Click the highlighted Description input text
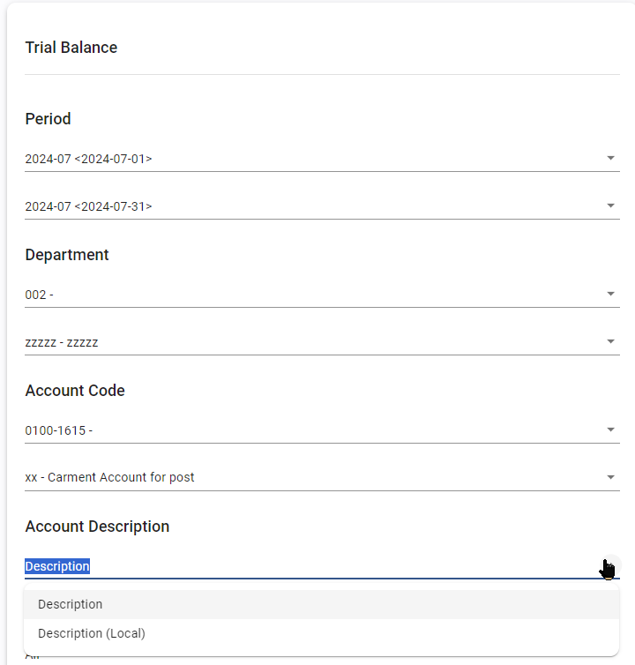635x665 pixels. tap(57, 566)
